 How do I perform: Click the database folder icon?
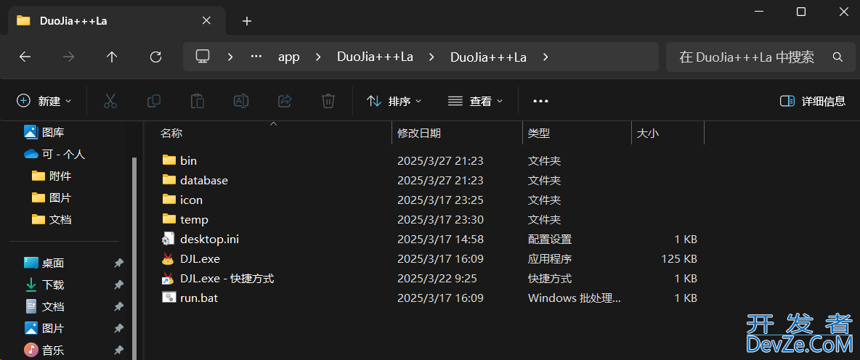click(169, 180)
